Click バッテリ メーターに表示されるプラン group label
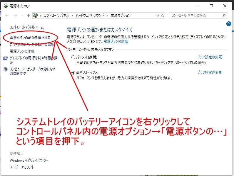This screenshot has height=176, width=234. pyautogui.click(x=91, y=50)
